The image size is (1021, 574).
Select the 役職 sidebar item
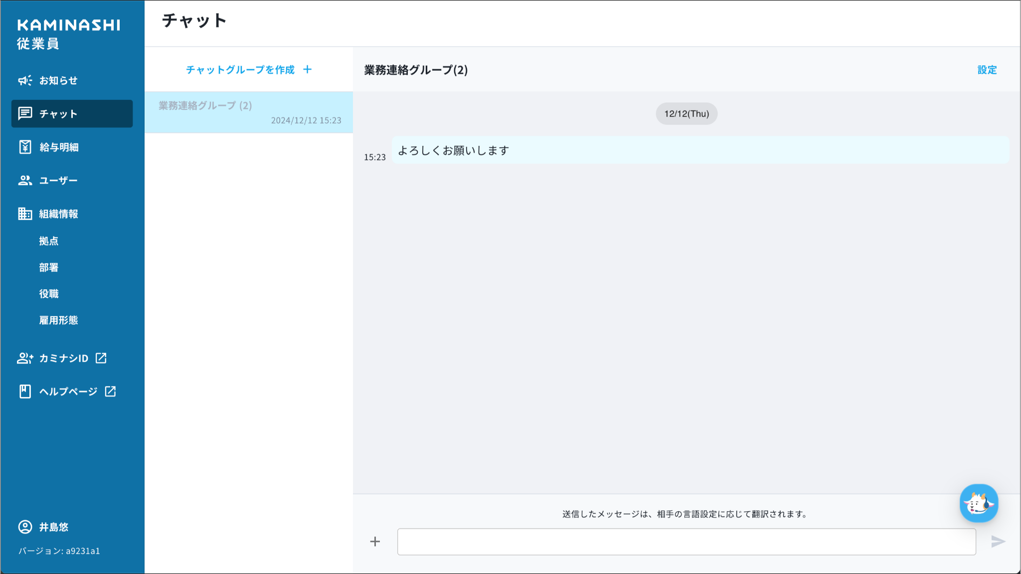pos(49,294)
